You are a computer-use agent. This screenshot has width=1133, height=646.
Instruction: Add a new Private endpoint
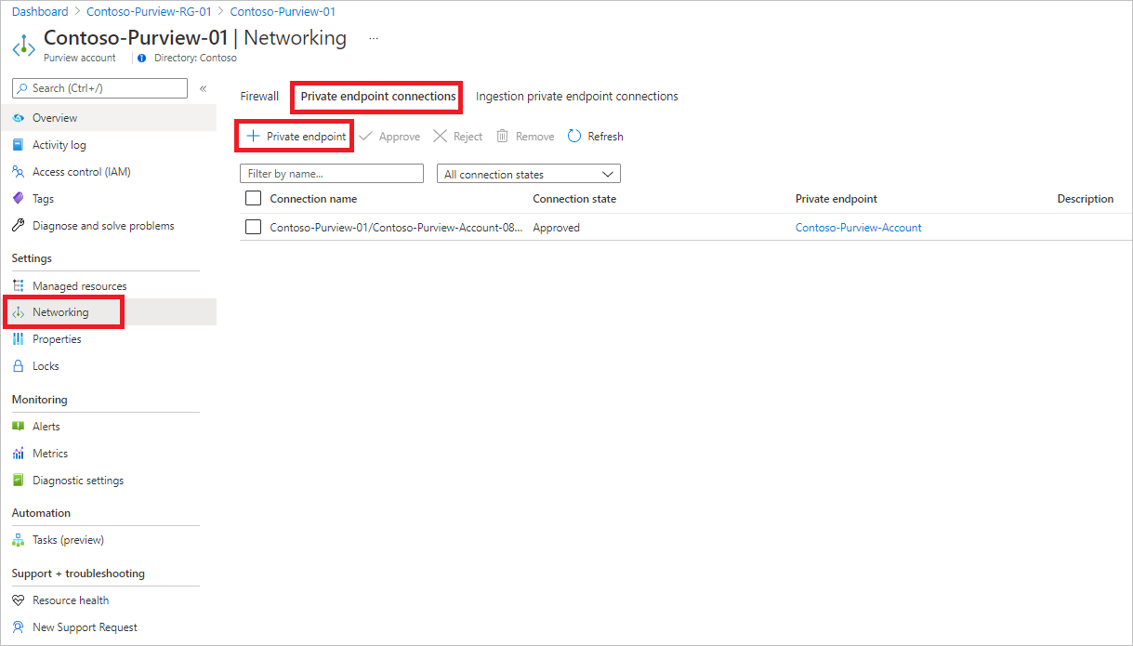coord(294,136)
